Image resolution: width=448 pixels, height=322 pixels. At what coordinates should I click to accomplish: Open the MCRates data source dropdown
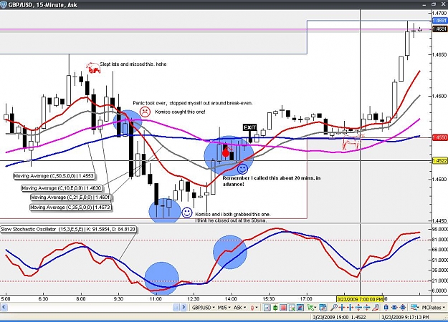pos(434,308)
